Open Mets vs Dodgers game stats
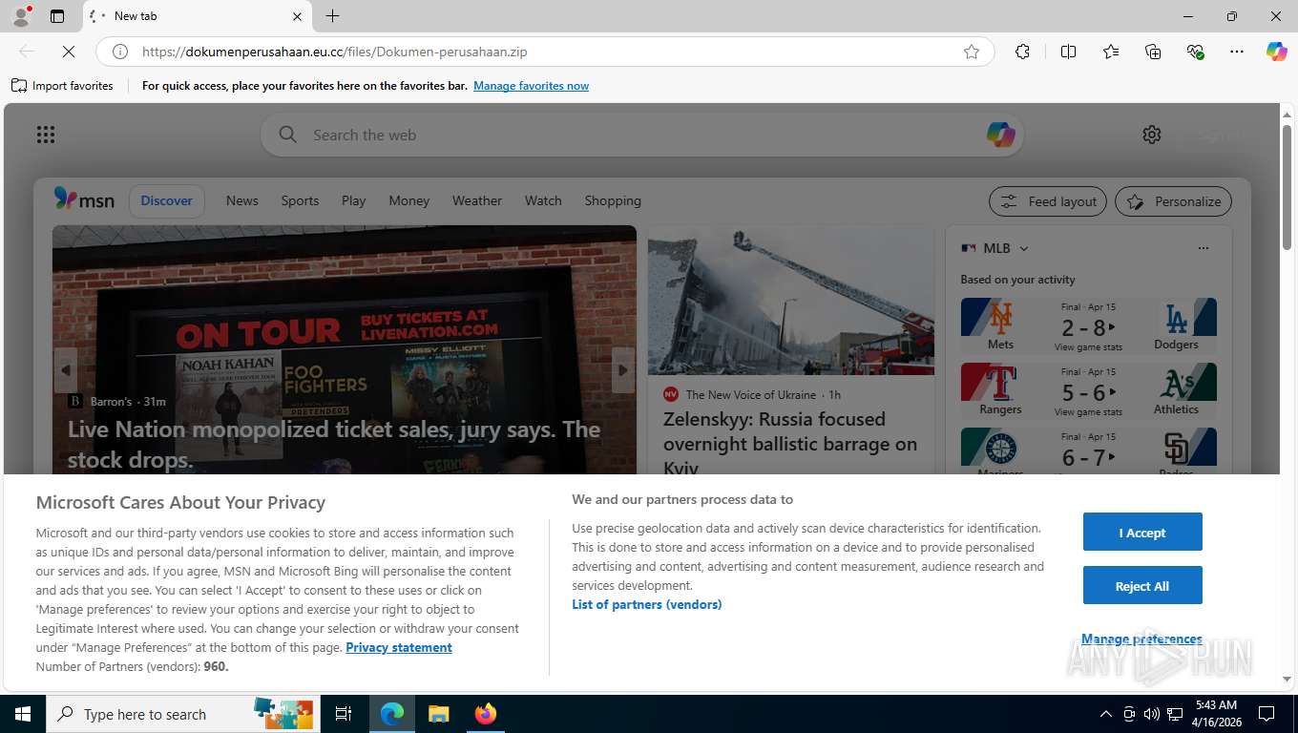1298x733 pixels. pos(1088,325)
